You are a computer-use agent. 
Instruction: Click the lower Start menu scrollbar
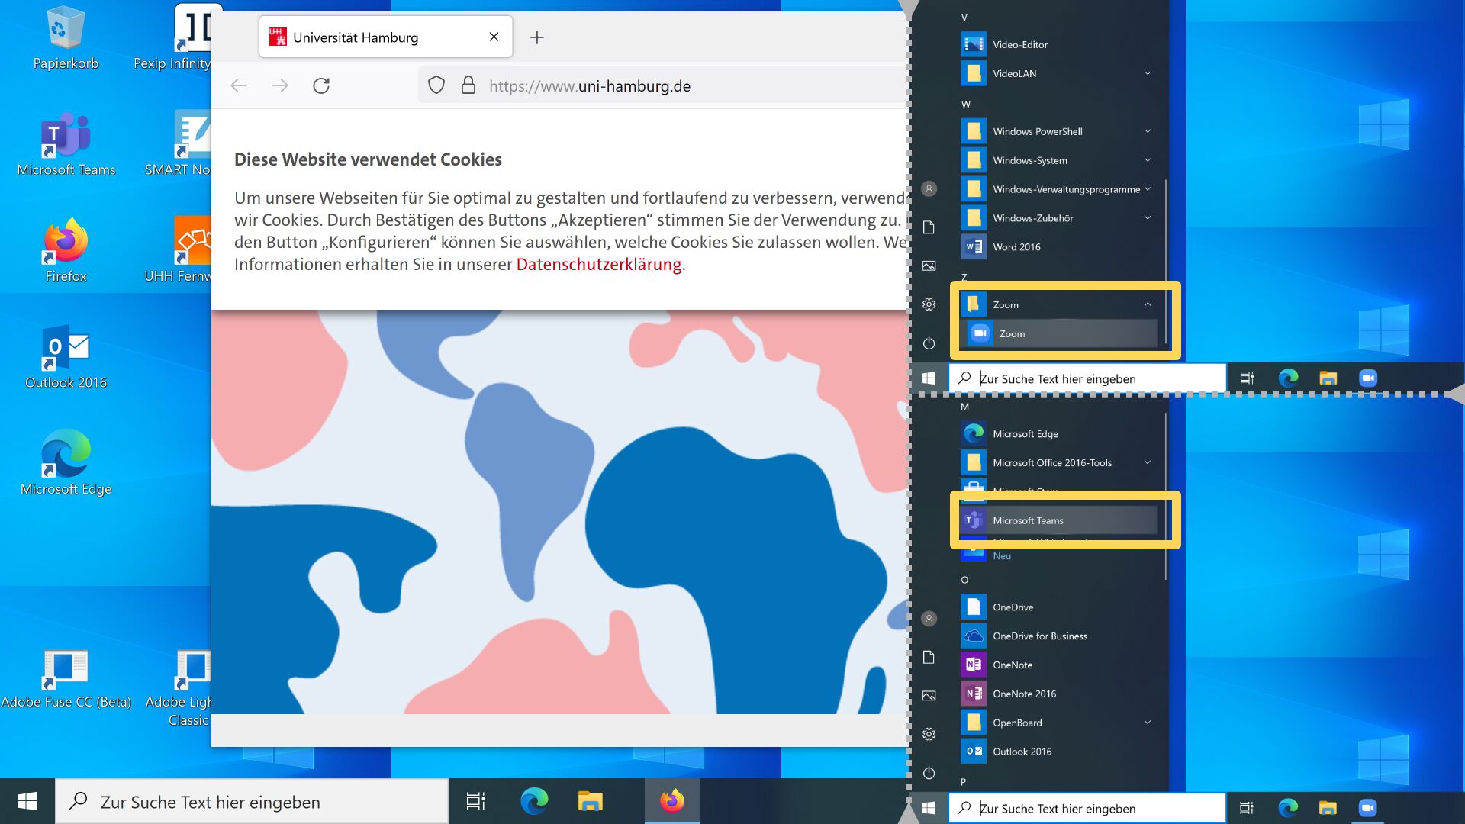tap(1165, 496)
